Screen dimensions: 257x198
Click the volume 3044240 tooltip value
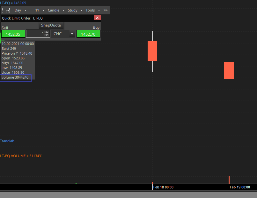pos(15,77)
